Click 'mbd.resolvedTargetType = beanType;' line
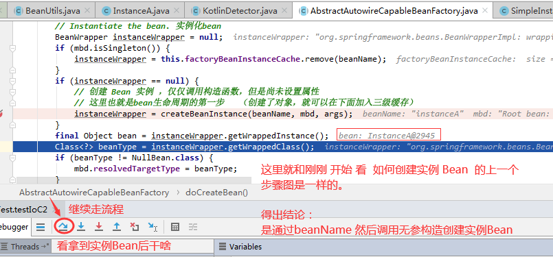The width and height of the screenshot is (553, 257). pos(155,169)
